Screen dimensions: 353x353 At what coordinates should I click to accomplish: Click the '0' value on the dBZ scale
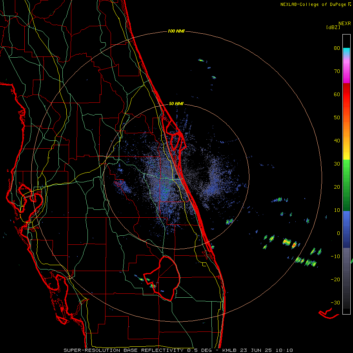[338, 233]
